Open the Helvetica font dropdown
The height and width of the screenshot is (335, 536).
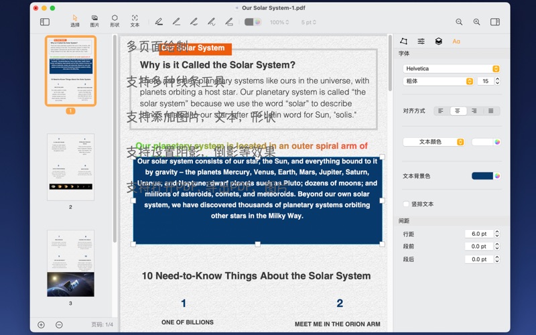click(x=451, y=68)
